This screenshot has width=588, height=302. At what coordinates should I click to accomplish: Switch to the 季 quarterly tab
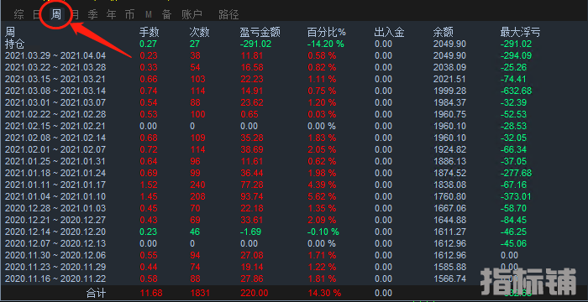coord(92,14)
